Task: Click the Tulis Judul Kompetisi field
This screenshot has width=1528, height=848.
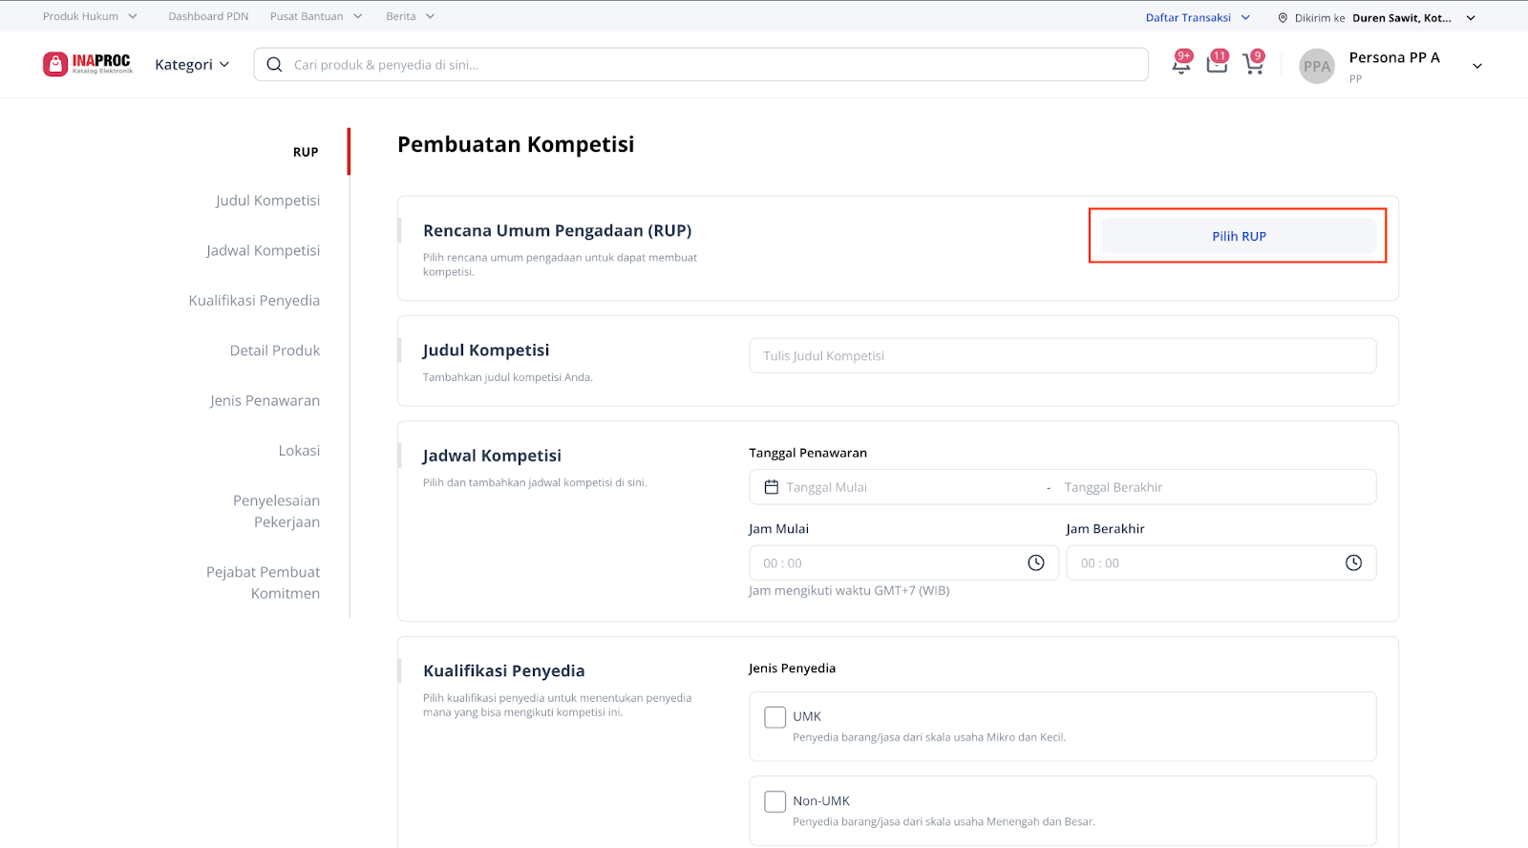Action: [x=1062, y=356]
